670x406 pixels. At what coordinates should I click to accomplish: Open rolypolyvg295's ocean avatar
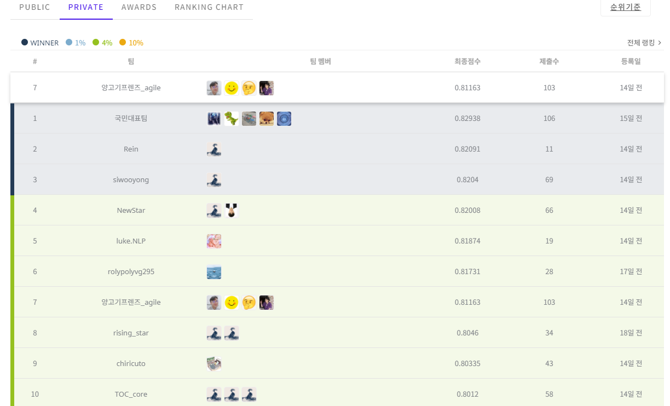[x=214, y=272]
